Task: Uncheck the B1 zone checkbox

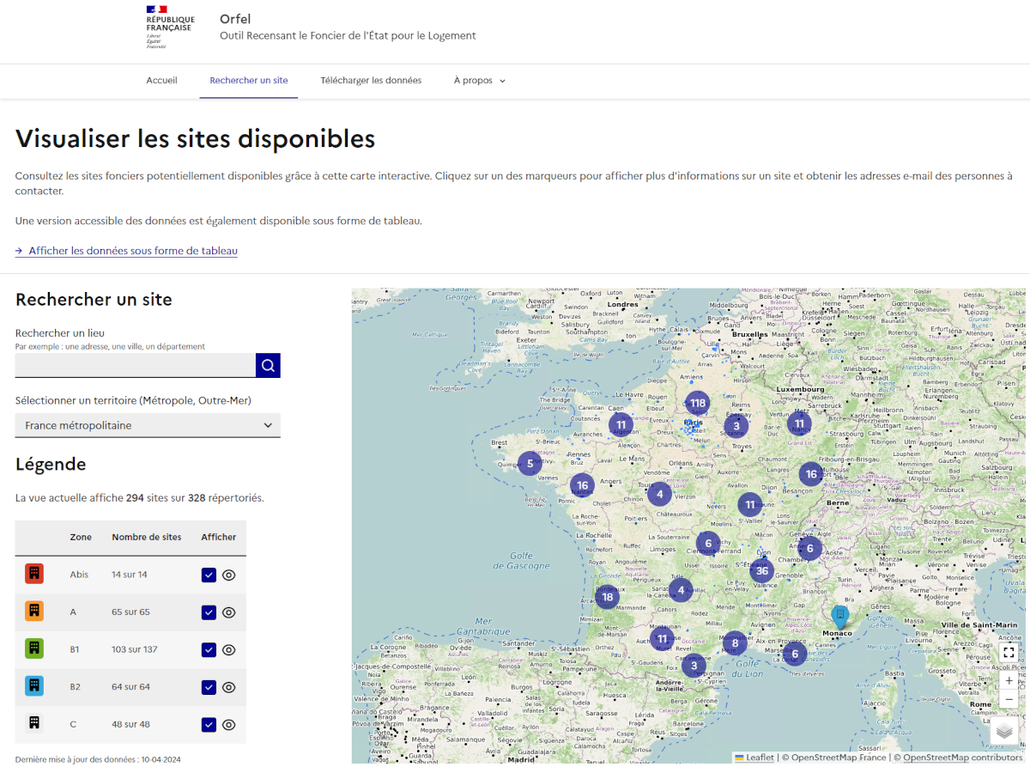Action: click(x=209, y=649)
